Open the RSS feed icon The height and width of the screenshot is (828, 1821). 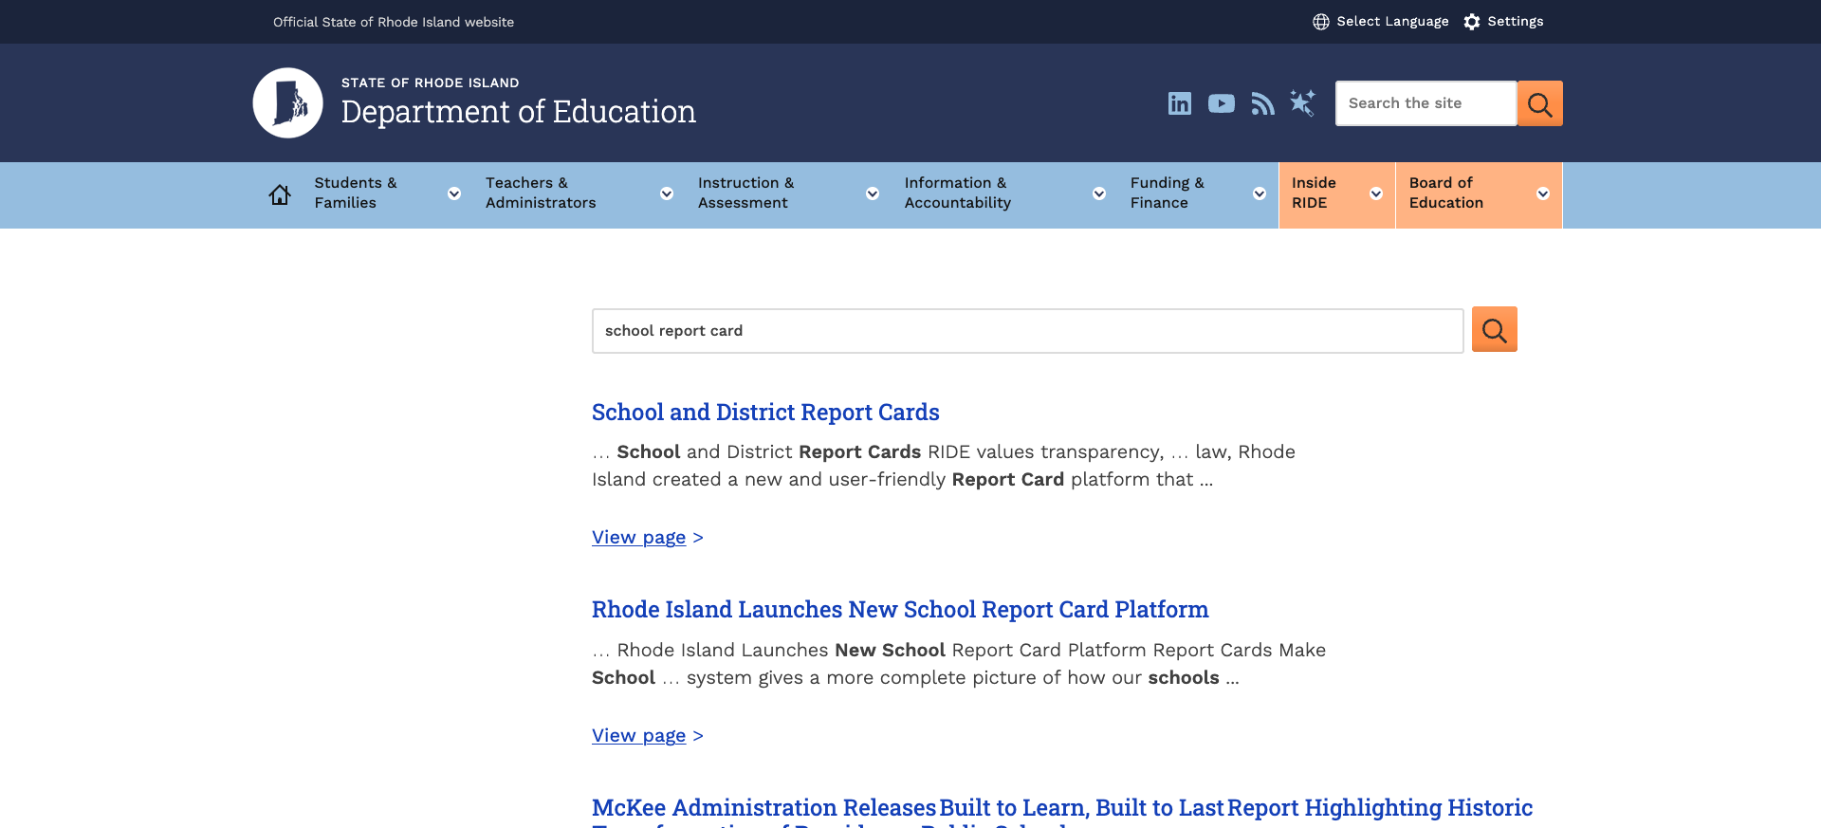[x=1262, y=103]
